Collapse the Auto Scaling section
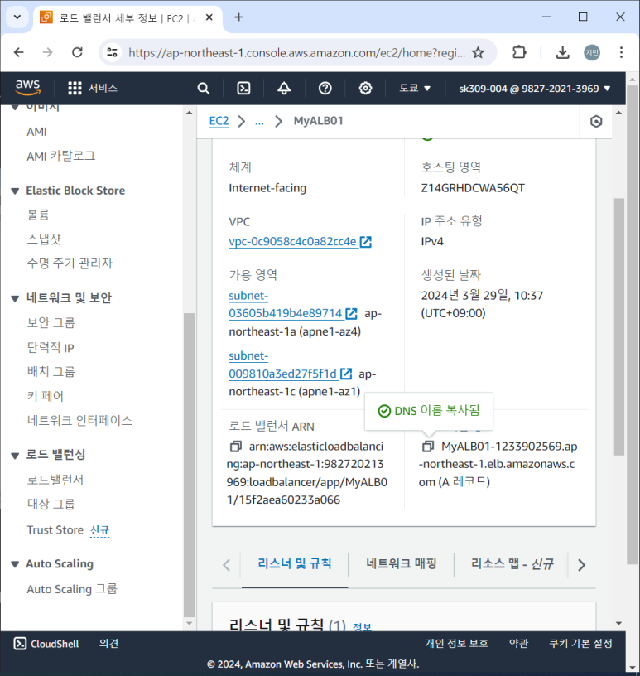The width and height of the screenshot is (640, 676). (x=15, y=564)
